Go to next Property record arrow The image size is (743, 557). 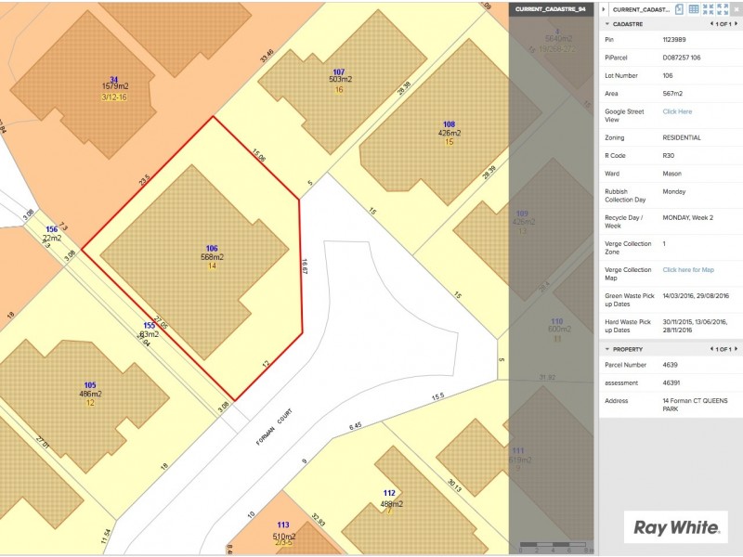736,349
